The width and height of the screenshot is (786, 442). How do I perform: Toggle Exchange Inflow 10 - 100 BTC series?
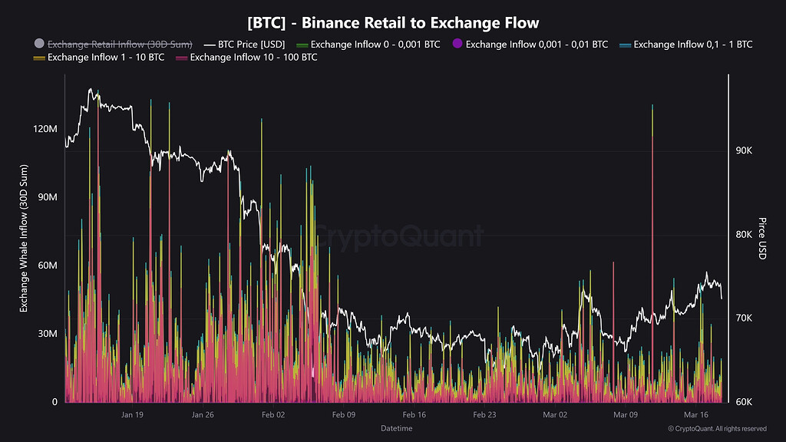point(253,57)
